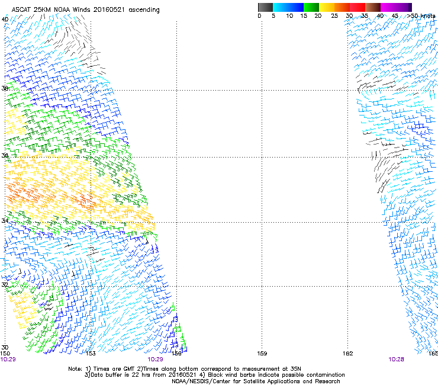Click the yellow 20-25 knots color segment
Image resolution: width=438 pixels, height=385 pixels.
click(327, 7)
